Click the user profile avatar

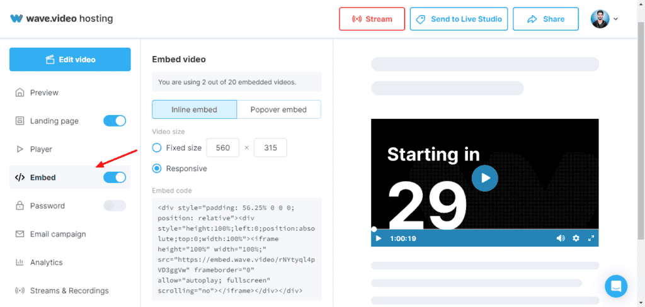600,19
